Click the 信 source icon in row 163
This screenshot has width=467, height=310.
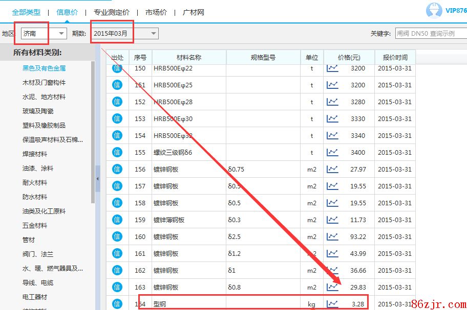pyautogui.click(x=117, y=287)
